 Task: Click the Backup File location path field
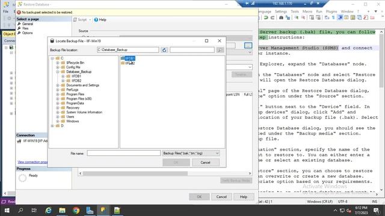click(x=128, y=50)
